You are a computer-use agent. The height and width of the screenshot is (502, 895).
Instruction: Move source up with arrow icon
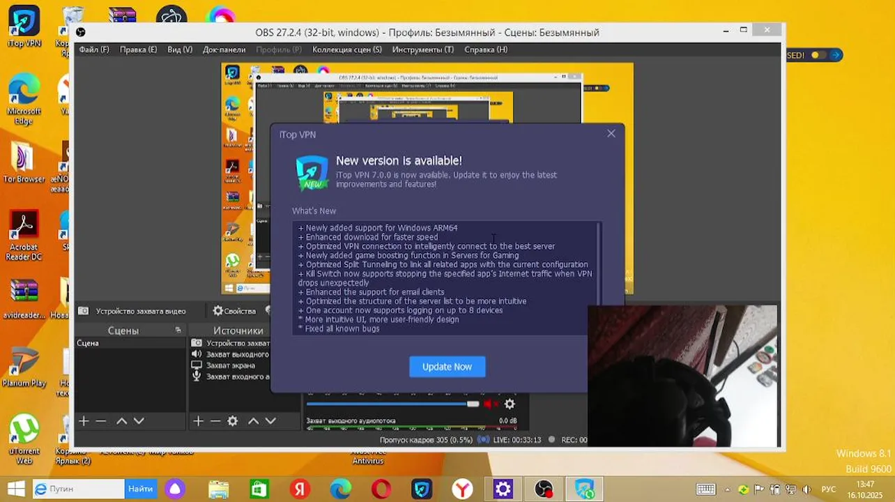click(253, 420)
